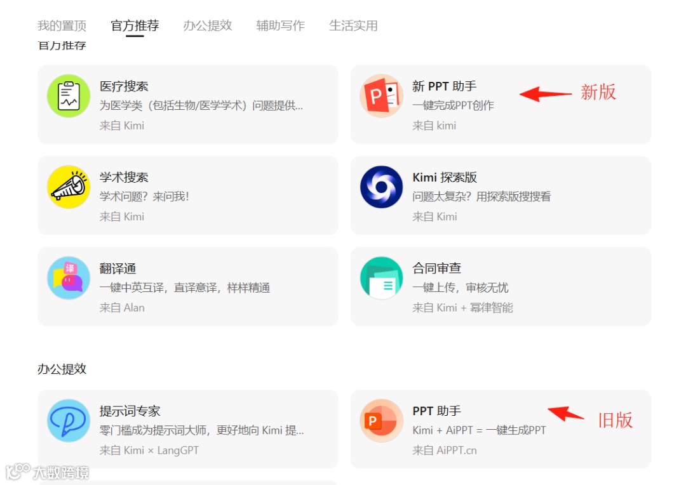Click description 零门槛成为提示词大师
This screenshot has height=485, width=686.
(202, 430)
